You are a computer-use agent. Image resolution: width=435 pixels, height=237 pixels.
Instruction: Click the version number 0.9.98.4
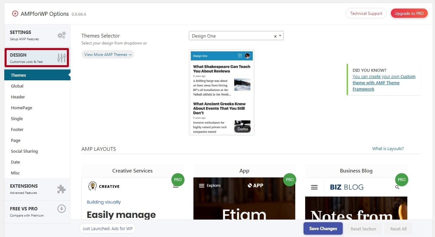pyautogui.click(x=79, y=14)
